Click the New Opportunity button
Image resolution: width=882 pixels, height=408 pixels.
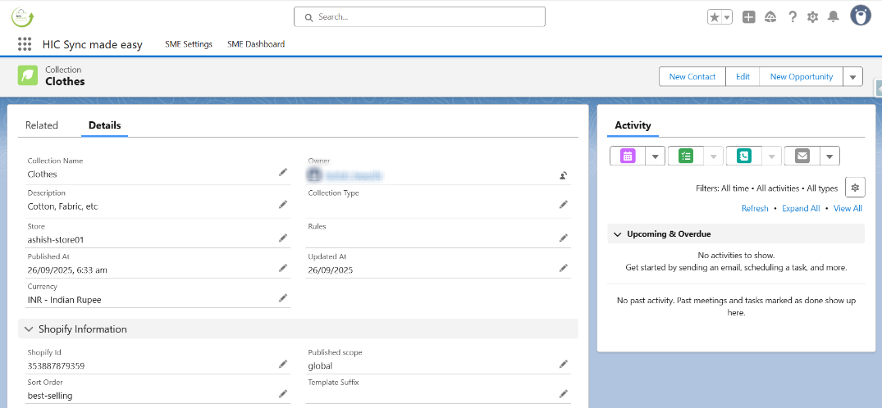click(801, 77)
